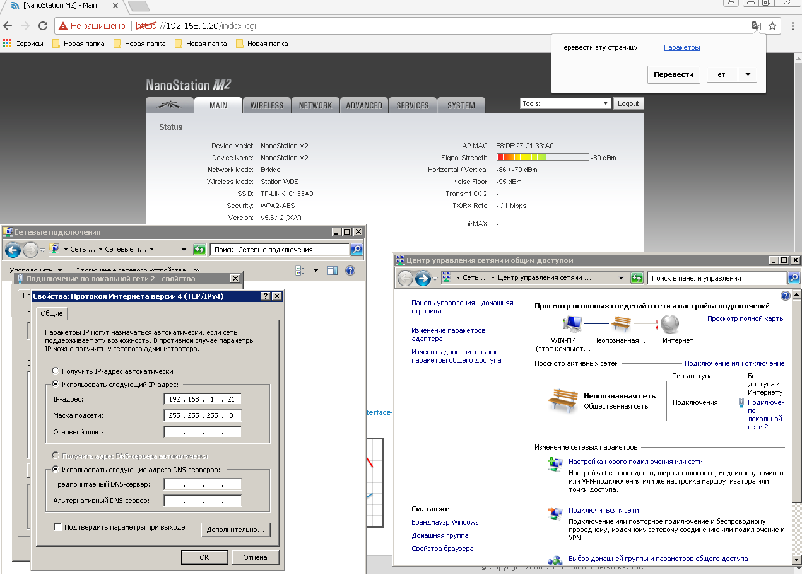Open the SYSTEM tab

(x=461, y=105)
